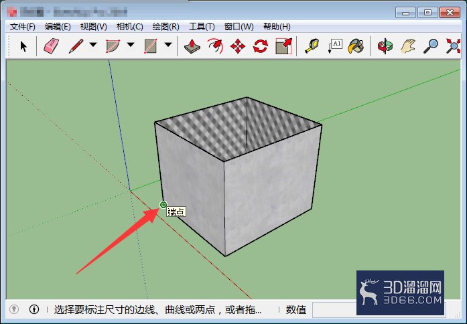The width and height of the screenshot is (467, 324).
Task: Maximize the SketchUp window
Action: 427,13
